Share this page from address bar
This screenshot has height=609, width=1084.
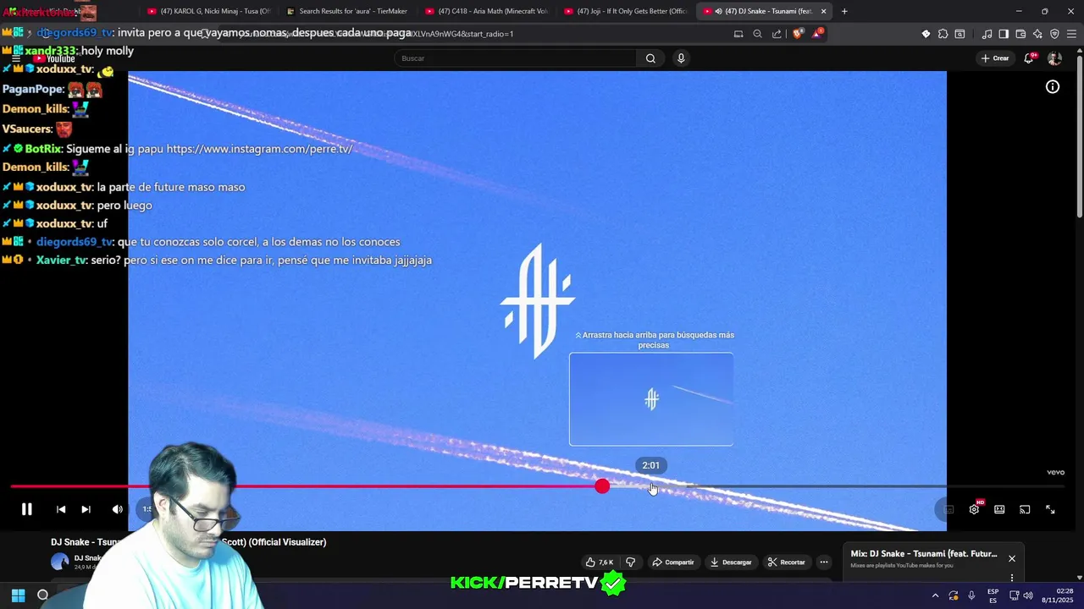click(x=777, y=34)
